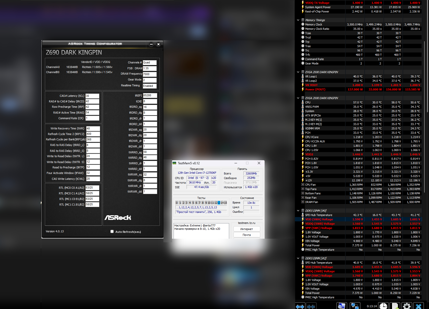Click the Refresh Cycle Time 2 (tRFC2) field
Image resolution: width=429 pixels, height=309 pixels.
[x=93, y=134]
